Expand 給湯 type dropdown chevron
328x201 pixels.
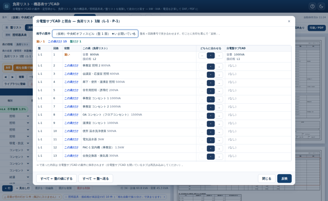[28, 177]
